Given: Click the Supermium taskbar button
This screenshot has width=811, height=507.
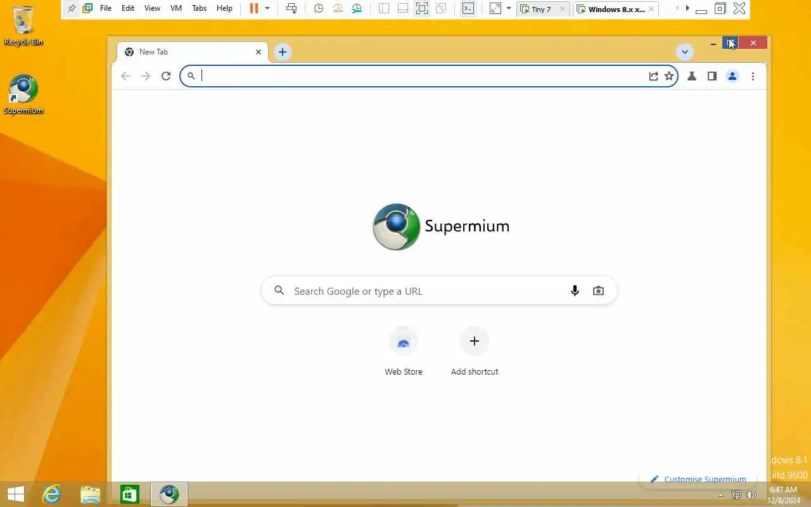Looking at the screenshot, I should [x=169, y=494].
